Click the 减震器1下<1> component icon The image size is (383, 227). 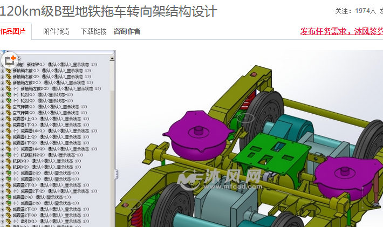(x=9, y=125)
